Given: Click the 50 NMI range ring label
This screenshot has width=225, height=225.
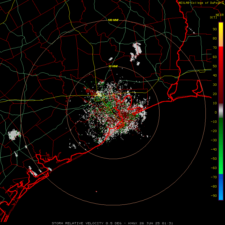Looking at the screenshot, I should pos(113,66).
